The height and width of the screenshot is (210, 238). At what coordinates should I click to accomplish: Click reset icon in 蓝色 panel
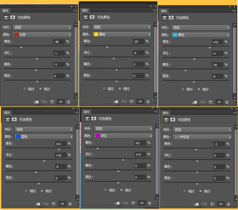tap(54, 204)
